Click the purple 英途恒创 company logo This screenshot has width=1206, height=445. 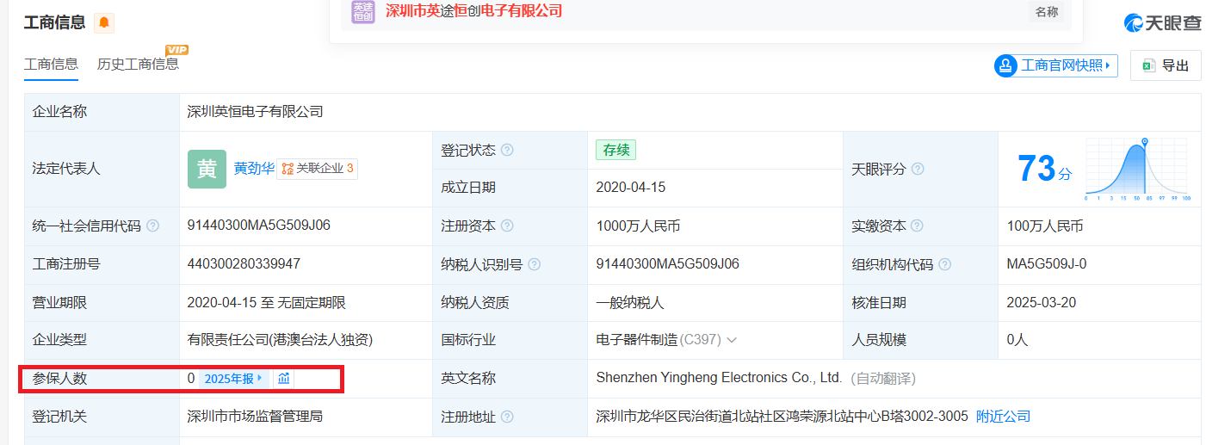tap(363, 11)
